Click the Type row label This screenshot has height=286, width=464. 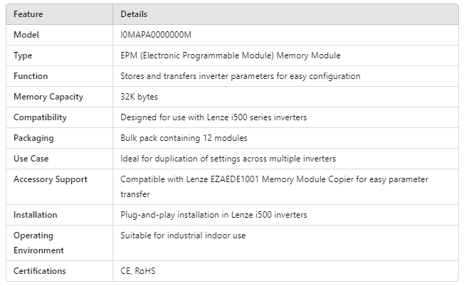coord(23,55)
